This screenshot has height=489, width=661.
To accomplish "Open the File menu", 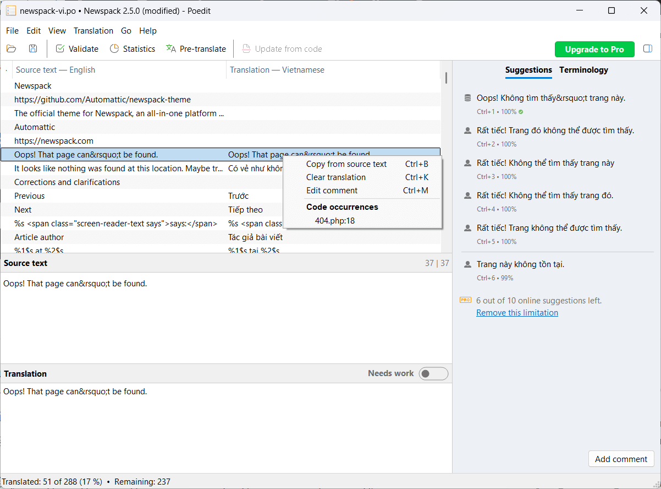I will tap(12, 31).
